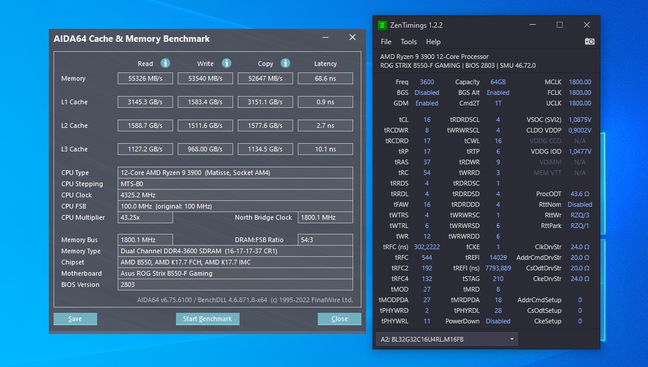Click the L1 Cache latency 0.9 ns

[325, 102]
